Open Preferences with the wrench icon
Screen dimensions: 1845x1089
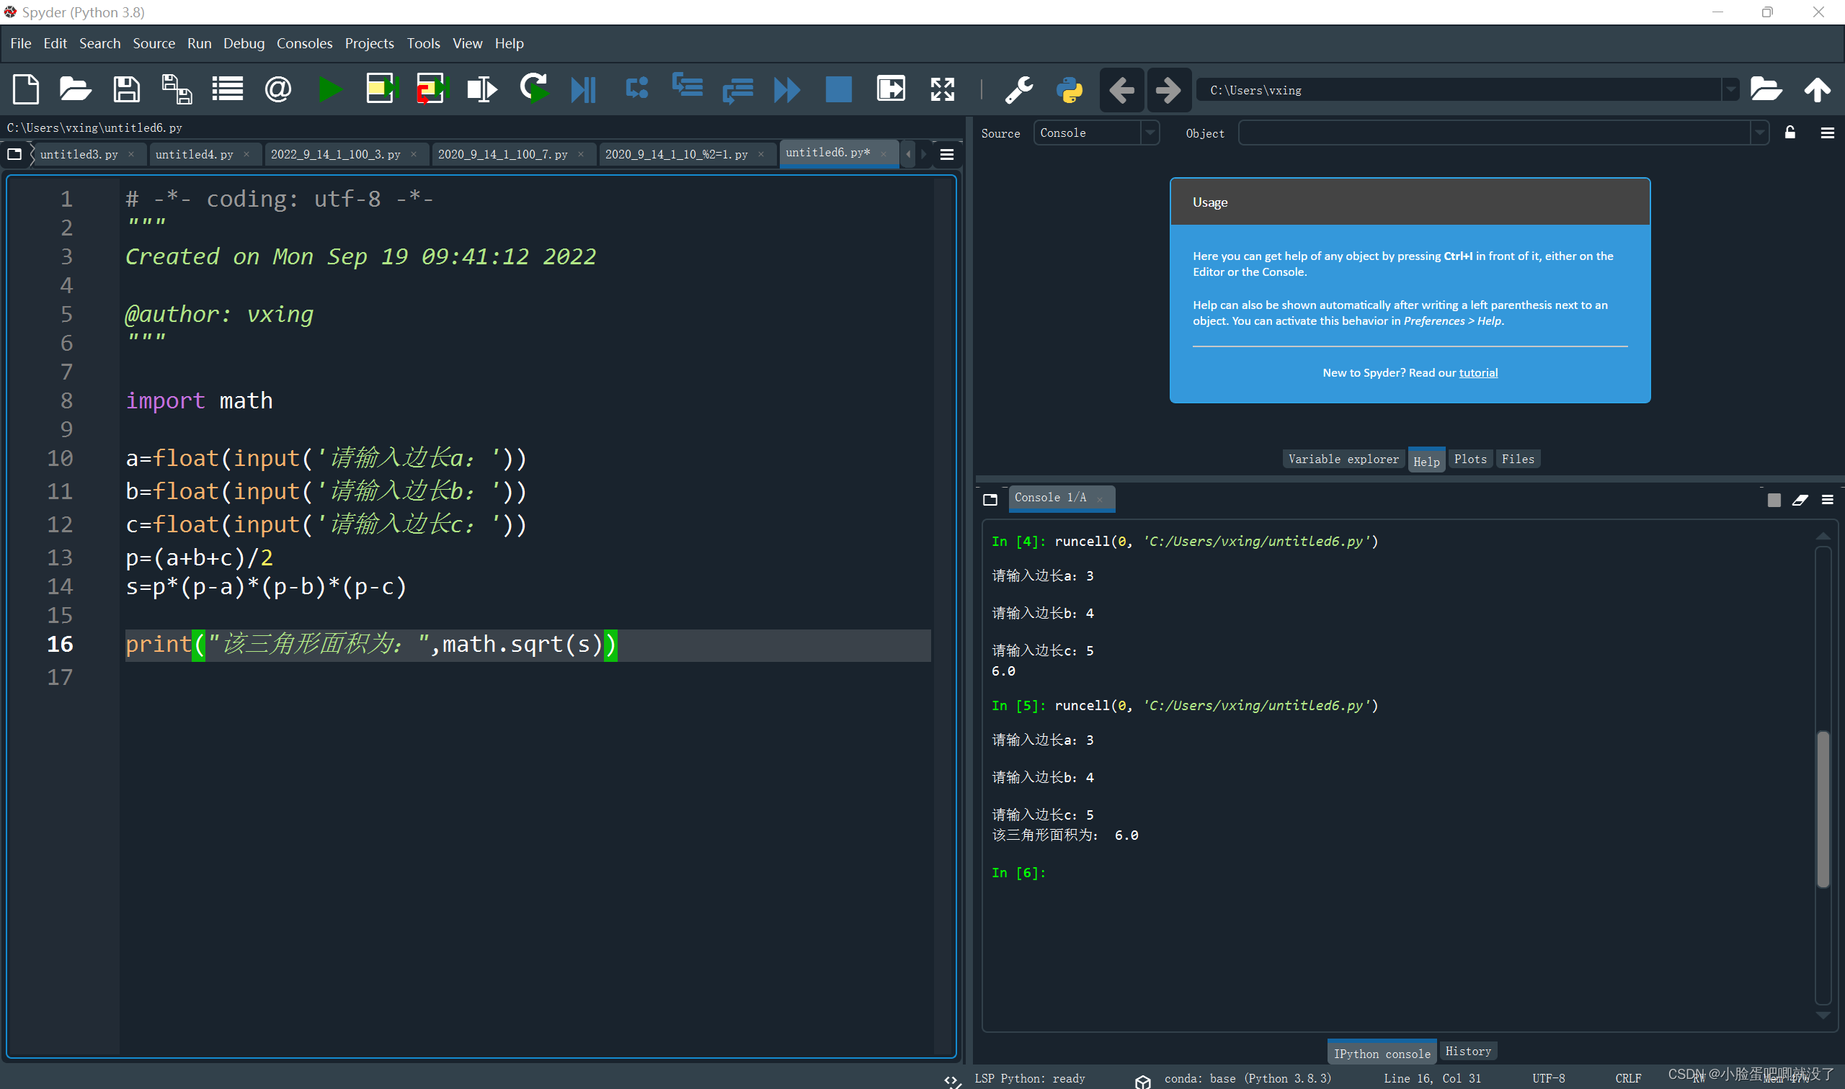point(1018,89)
